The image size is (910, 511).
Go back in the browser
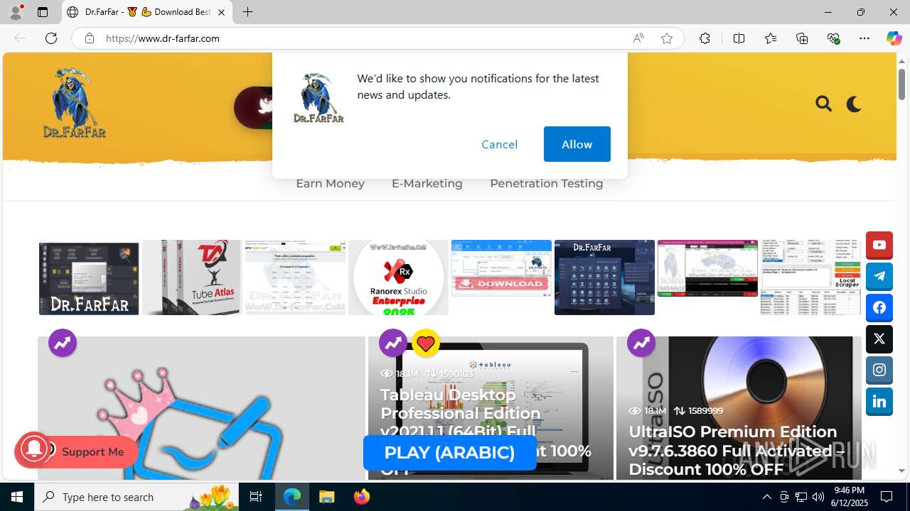pos(20,38)
